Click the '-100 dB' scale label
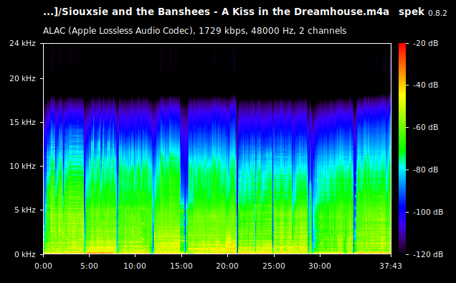This screenshot has height=283, width=456. [428, 212]
